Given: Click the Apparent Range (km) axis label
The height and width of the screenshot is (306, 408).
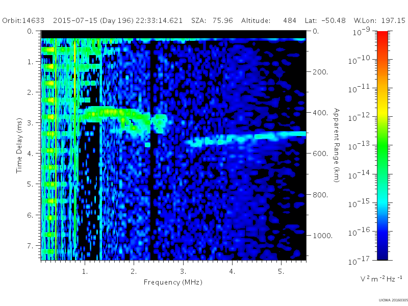Looking at the screenshot, I should point(337,145).
